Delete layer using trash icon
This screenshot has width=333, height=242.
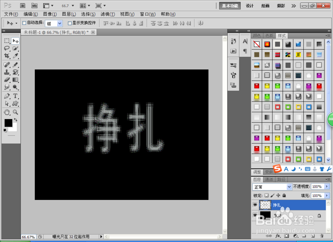pyautogui.click(x=322, y=236)
